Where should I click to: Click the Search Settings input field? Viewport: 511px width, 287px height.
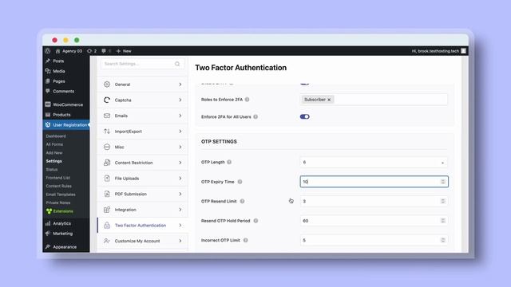142,64
